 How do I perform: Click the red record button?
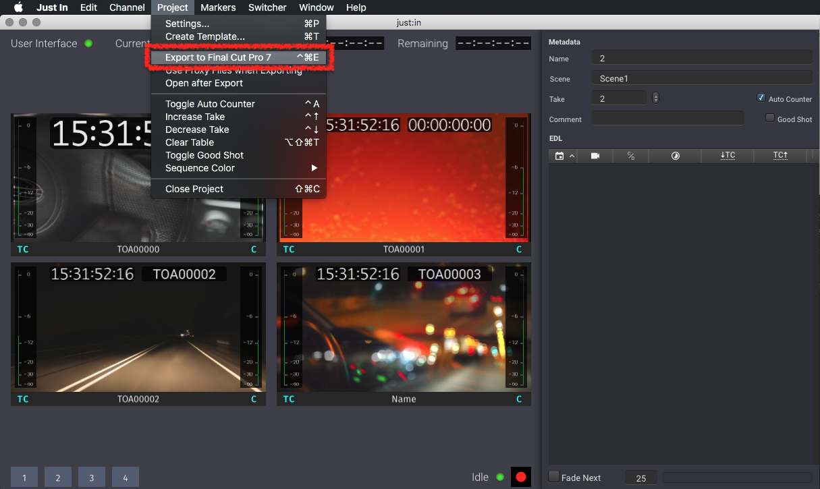pos(521,477)
